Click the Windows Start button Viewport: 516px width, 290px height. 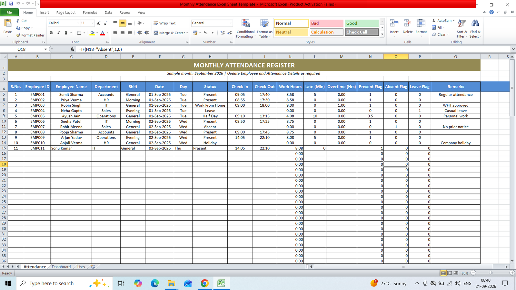(8, 283)
